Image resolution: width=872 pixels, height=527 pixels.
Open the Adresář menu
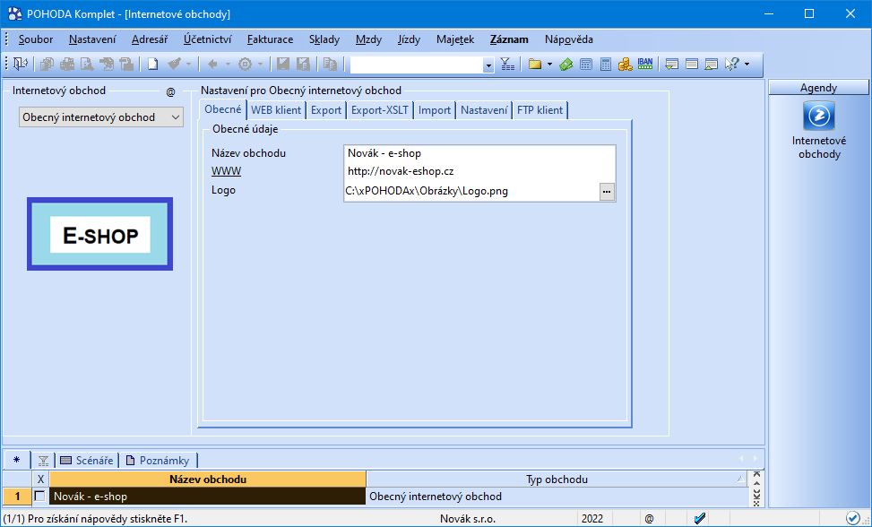[x=150, y=39]
